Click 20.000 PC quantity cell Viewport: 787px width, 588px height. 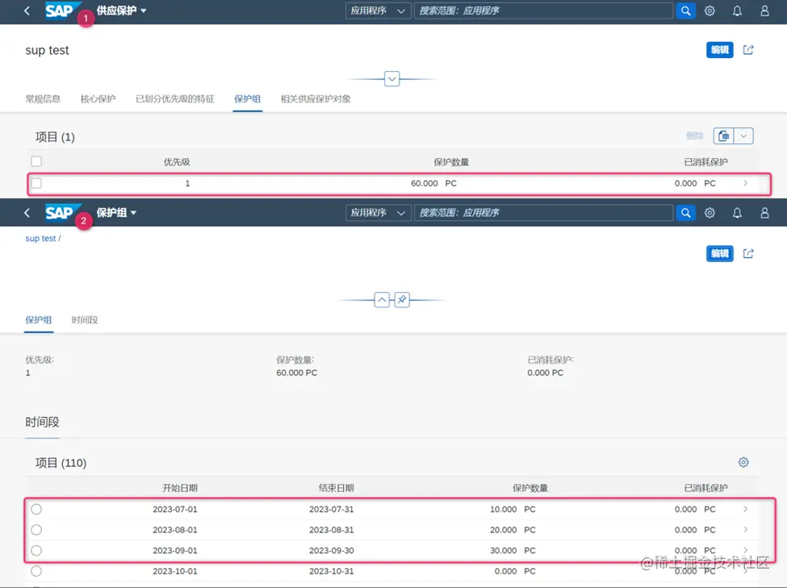point(513,530)
